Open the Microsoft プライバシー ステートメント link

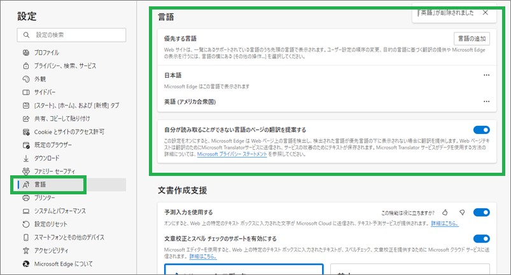click(232, 154)
